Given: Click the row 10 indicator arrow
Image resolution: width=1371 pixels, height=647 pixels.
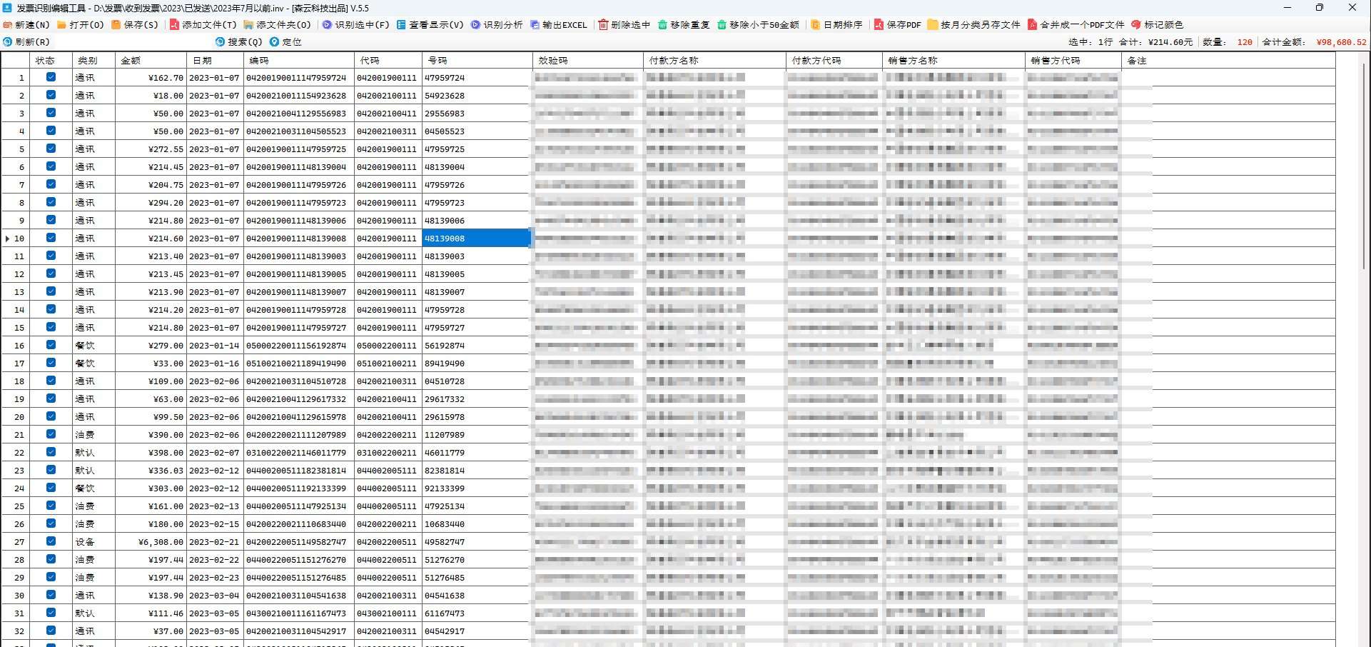Looking at the screenshot, I should tap(8, 239).
